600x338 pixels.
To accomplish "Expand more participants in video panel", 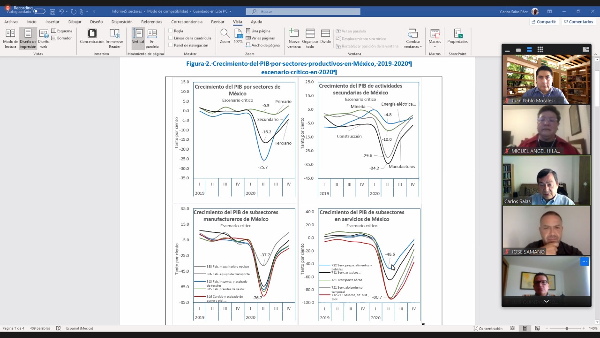I will [x=546, y=301].
